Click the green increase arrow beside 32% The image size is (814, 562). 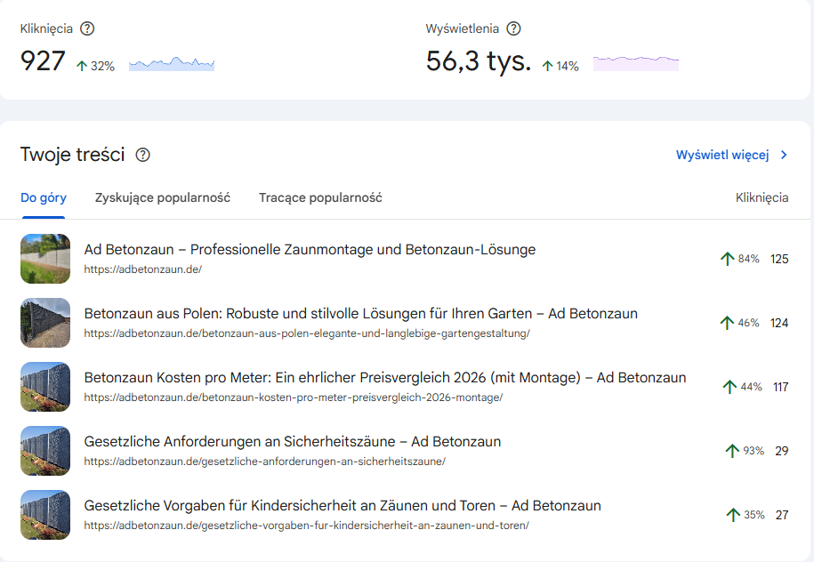click(82, 66)
